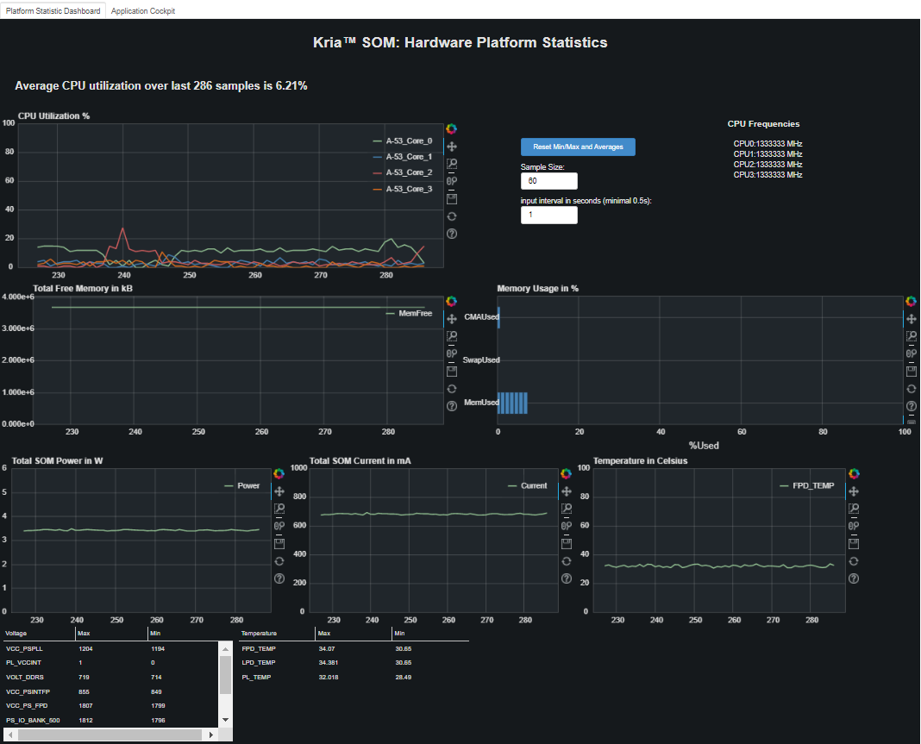Select Box Zoom on the CPU Utilization chart
The image size is (921, 744).
coord(451,164)
